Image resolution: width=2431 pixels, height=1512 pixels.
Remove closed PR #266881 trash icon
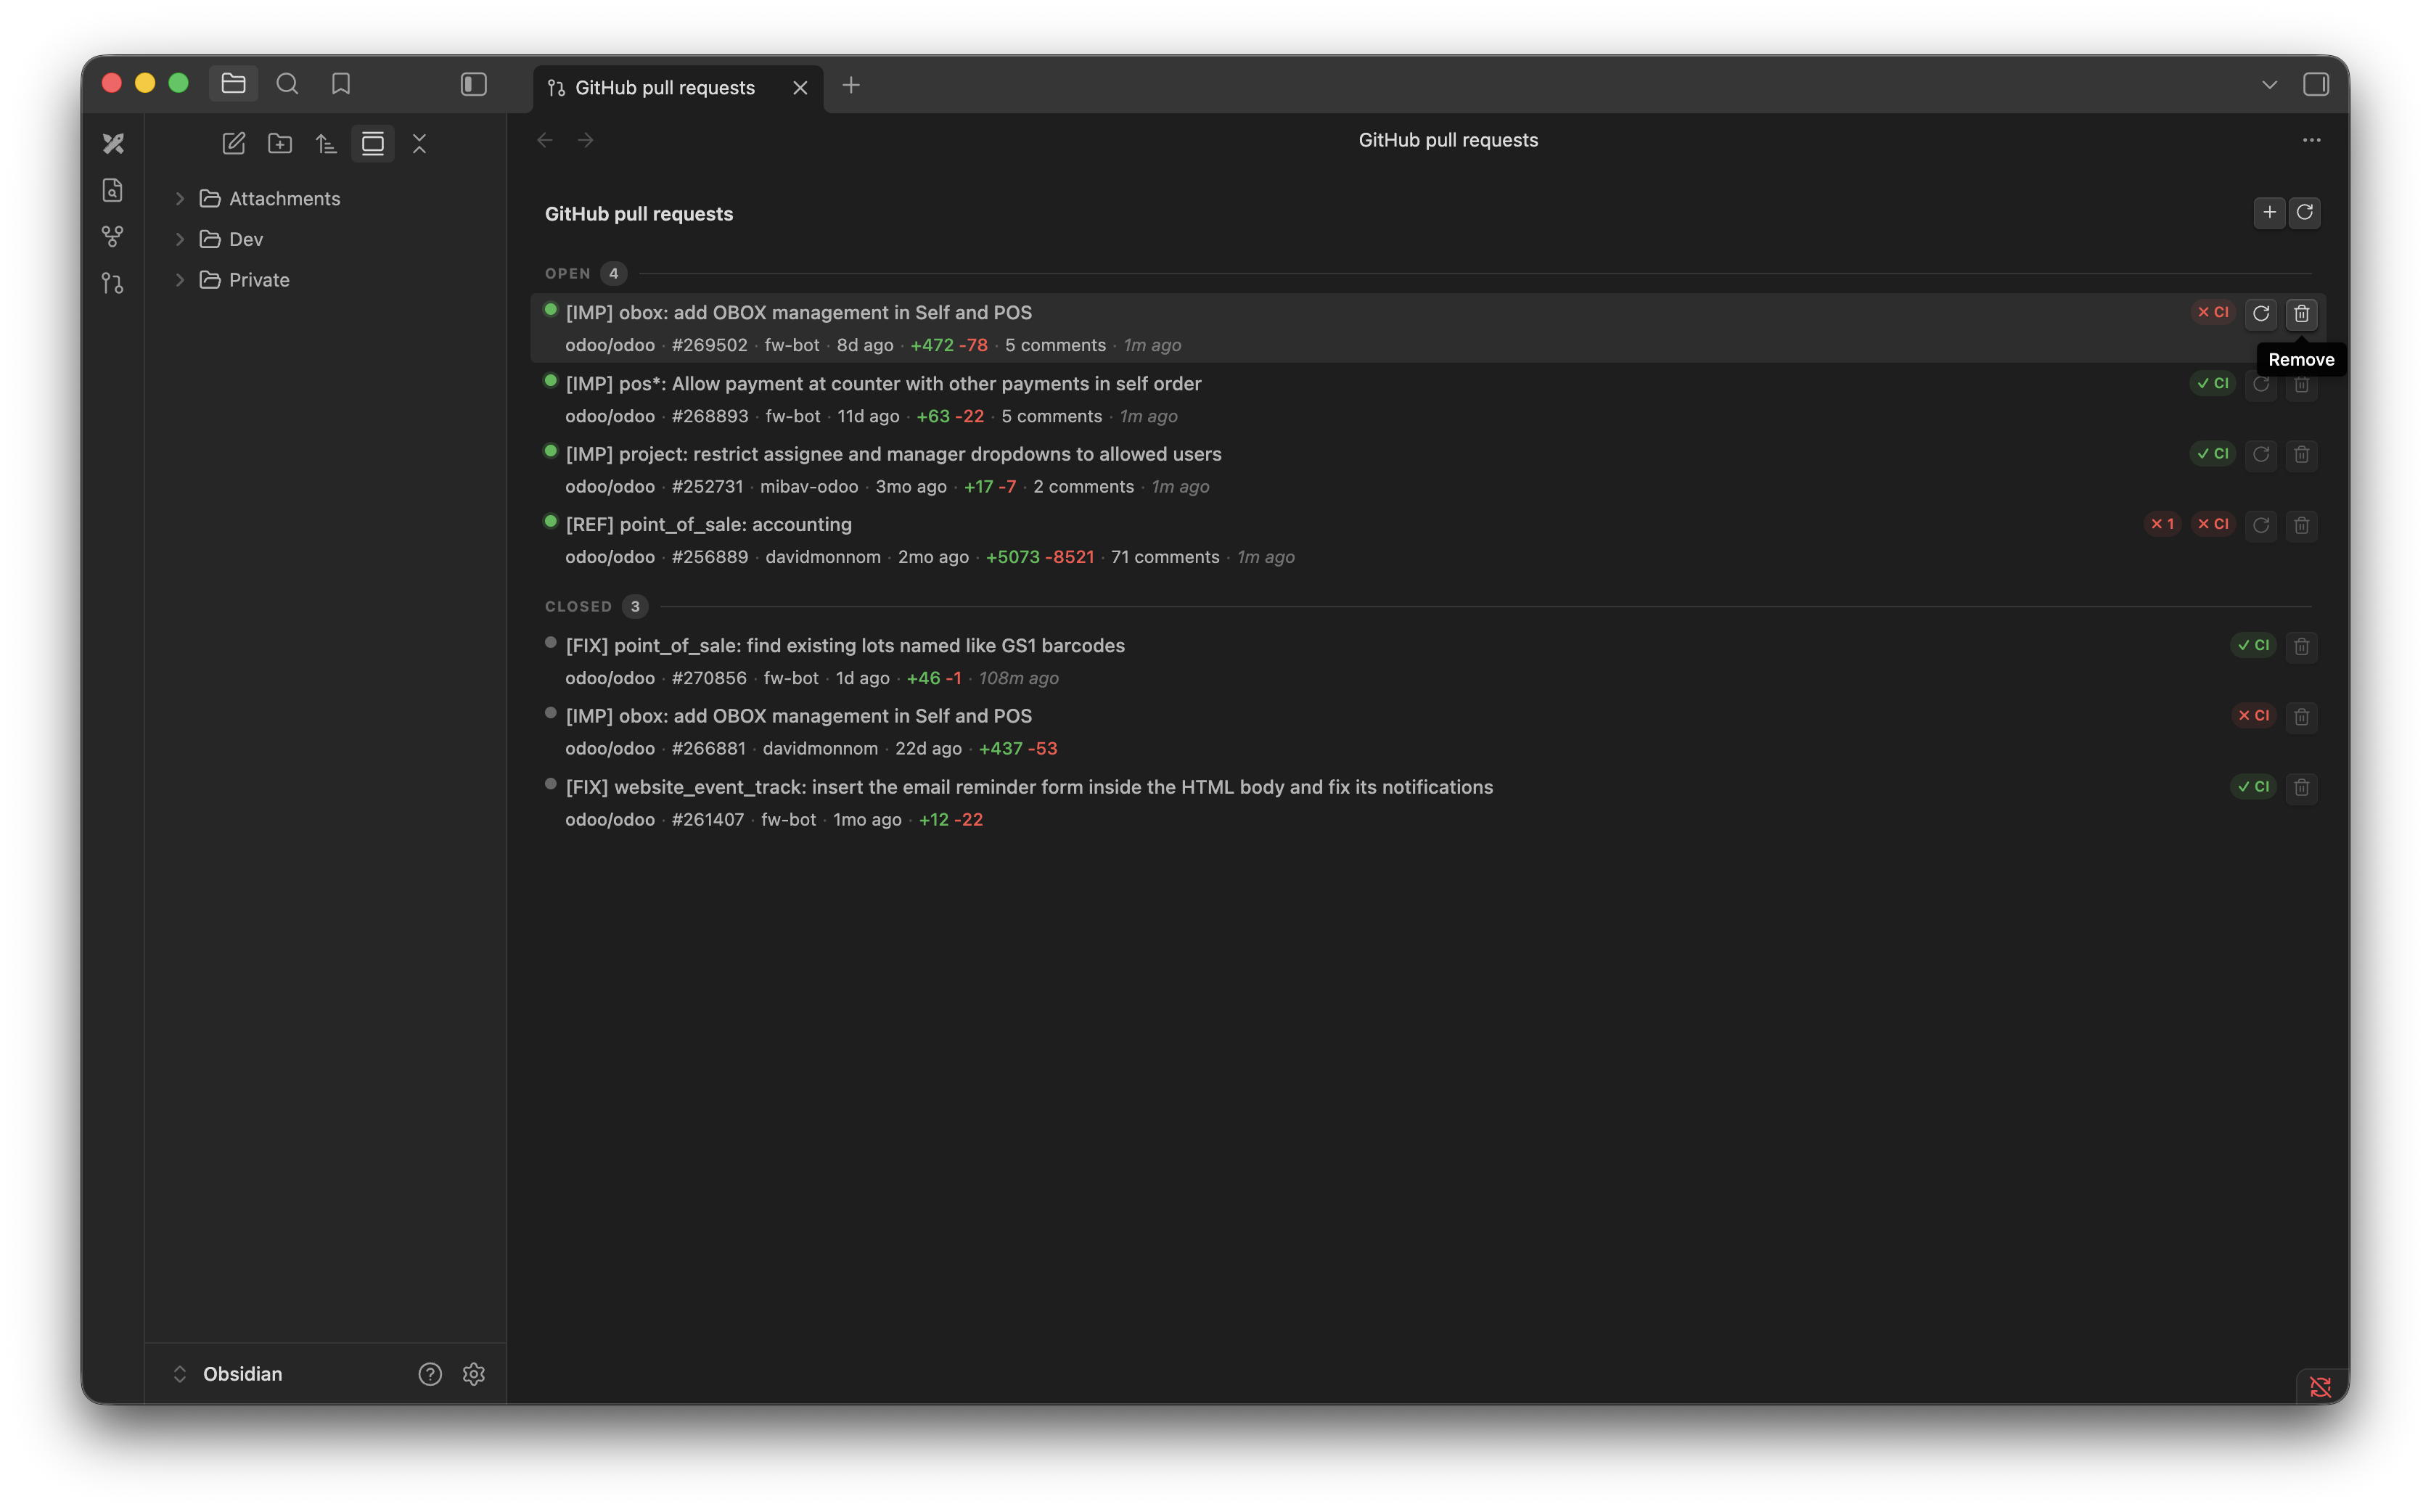tap(2301, 717)
